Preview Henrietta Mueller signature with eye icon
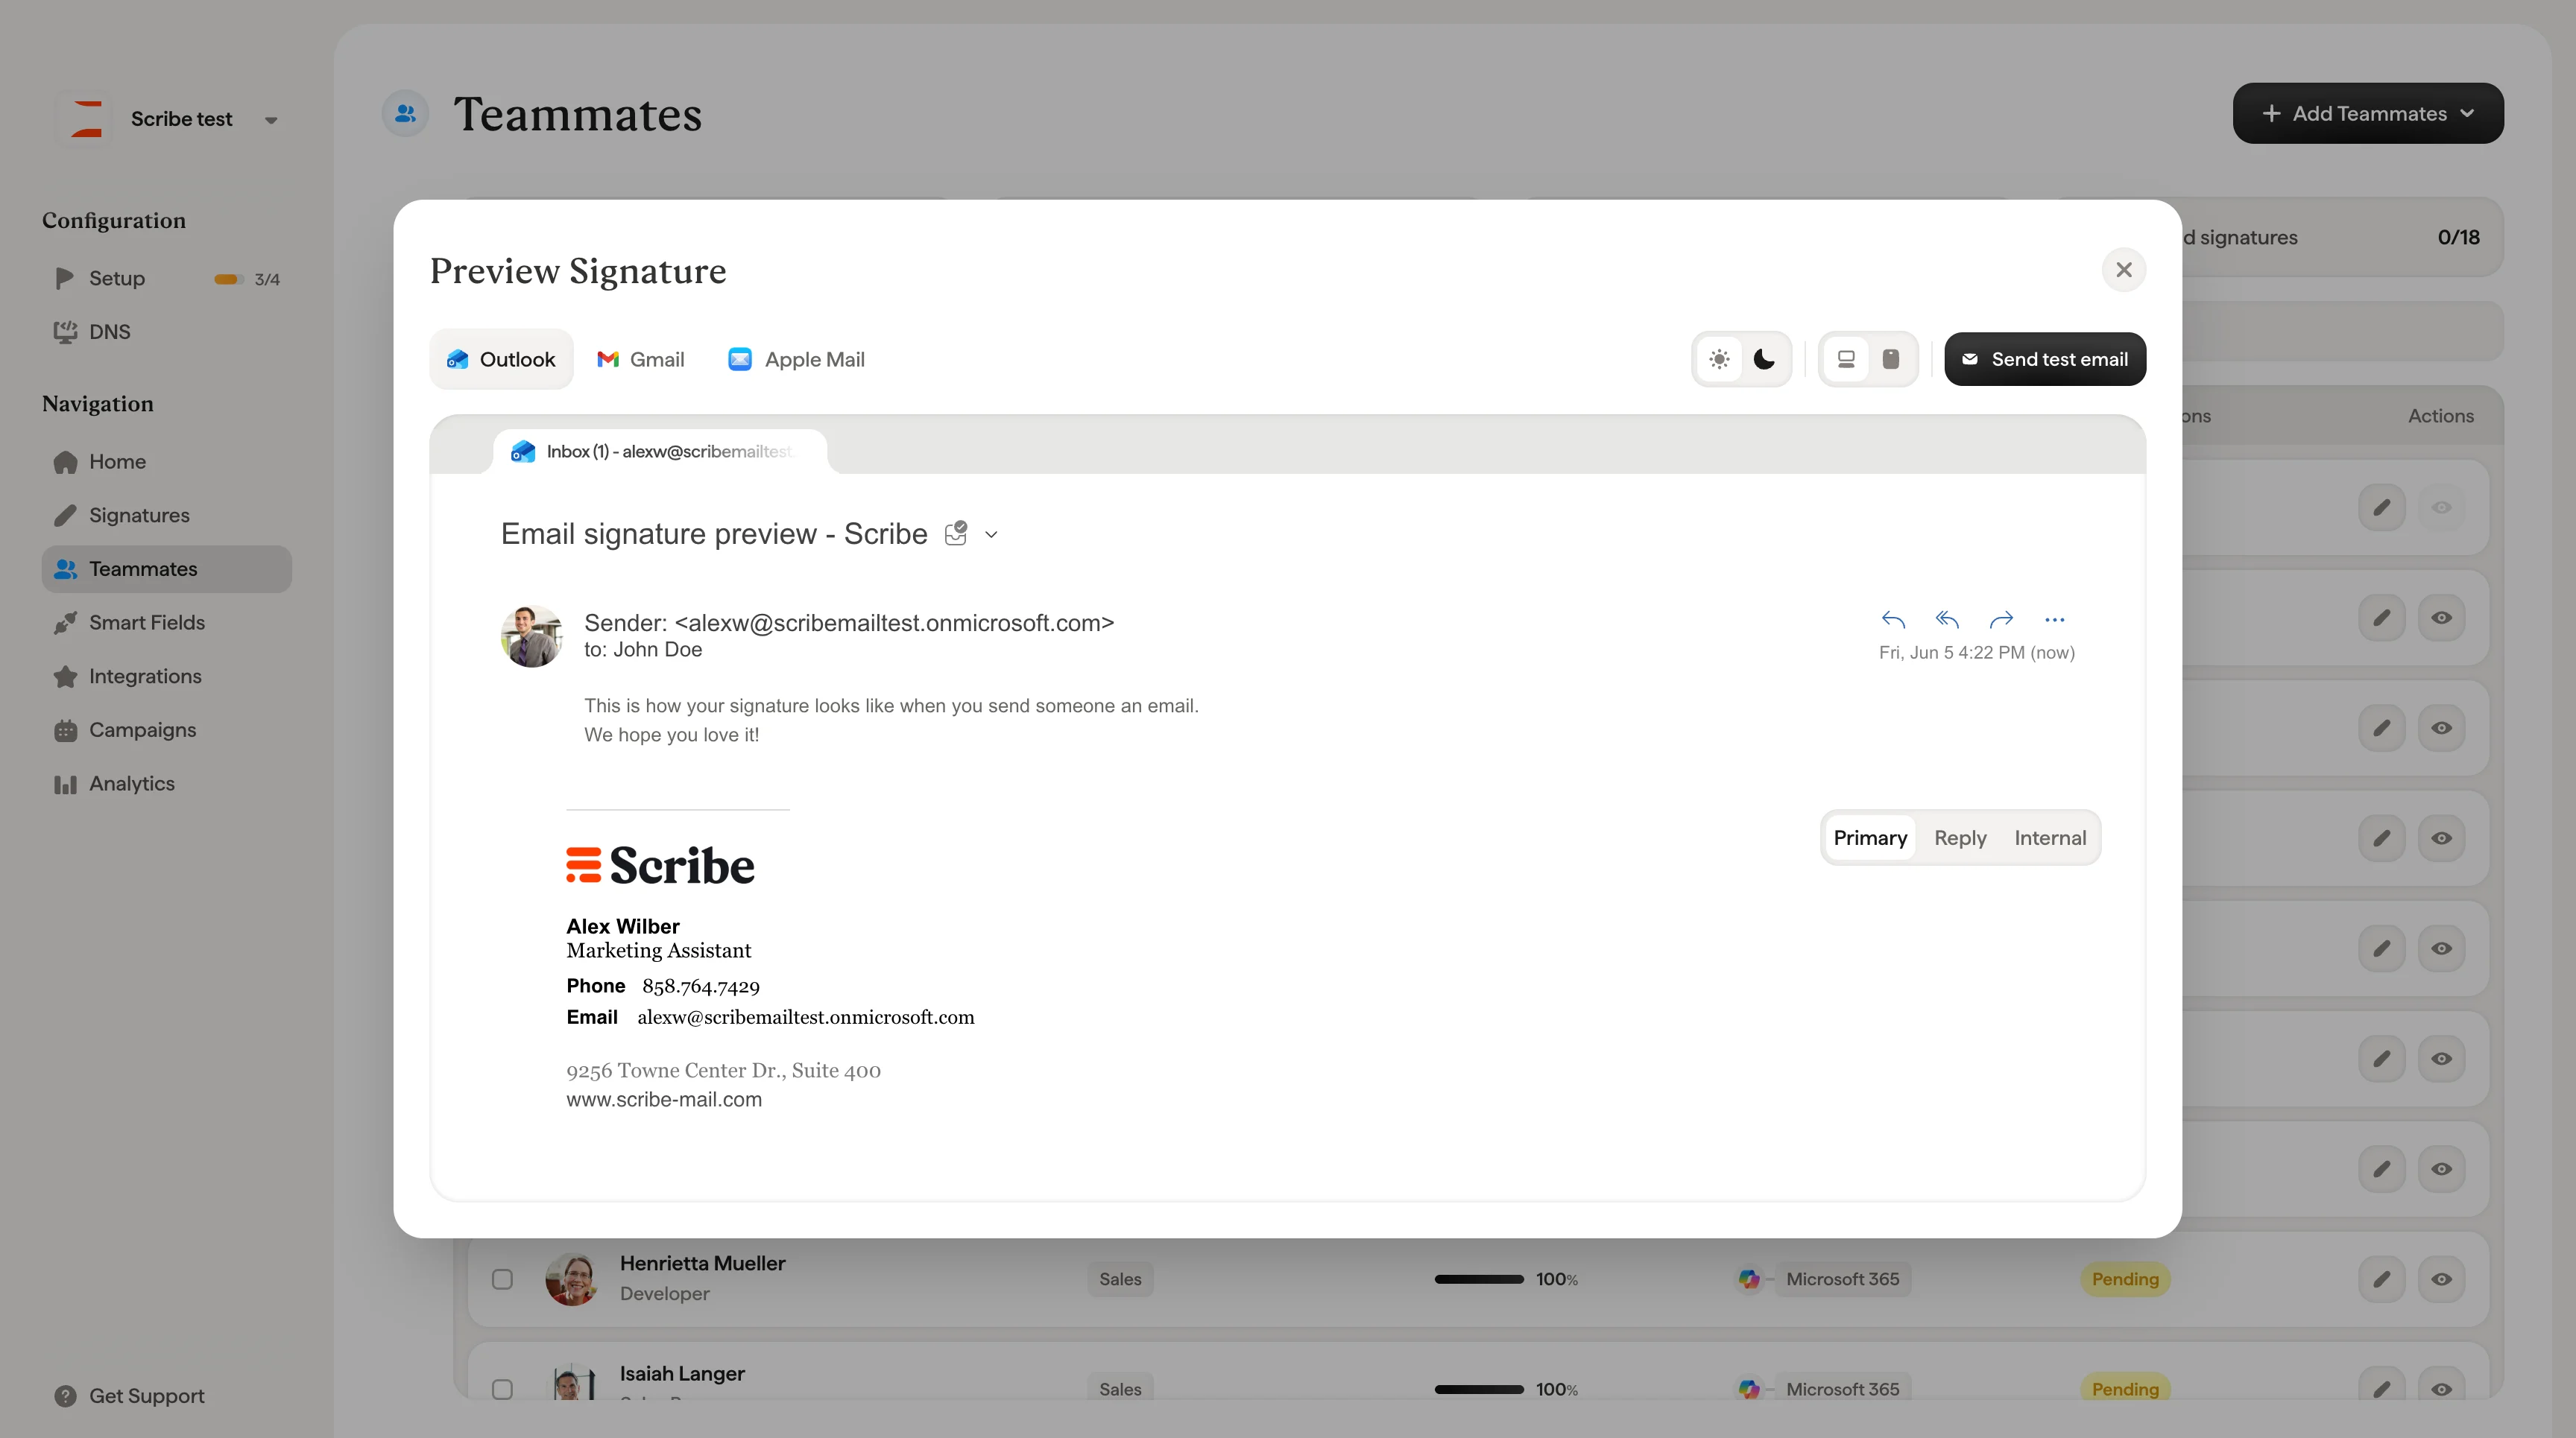 (2441, 1279)
